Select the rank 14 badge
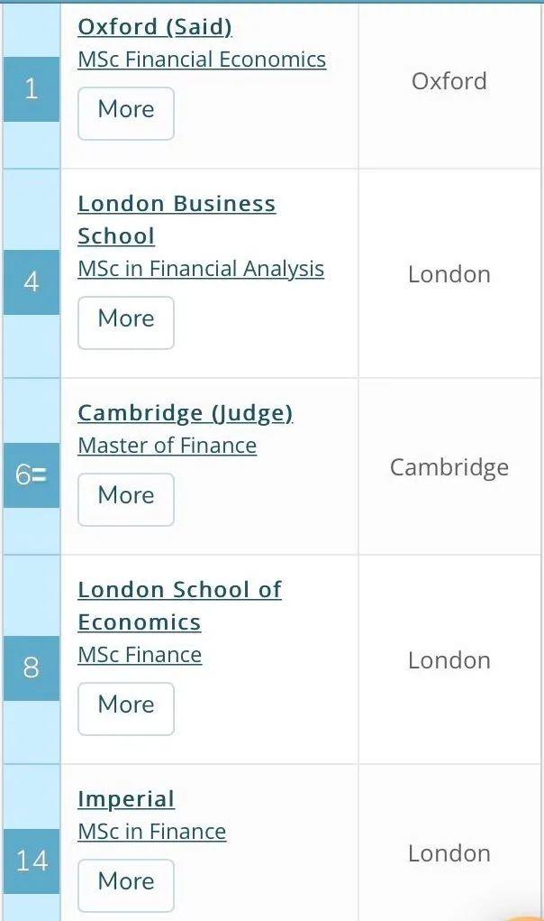Viewport: 544px width, 921px height. pos(32,861)
